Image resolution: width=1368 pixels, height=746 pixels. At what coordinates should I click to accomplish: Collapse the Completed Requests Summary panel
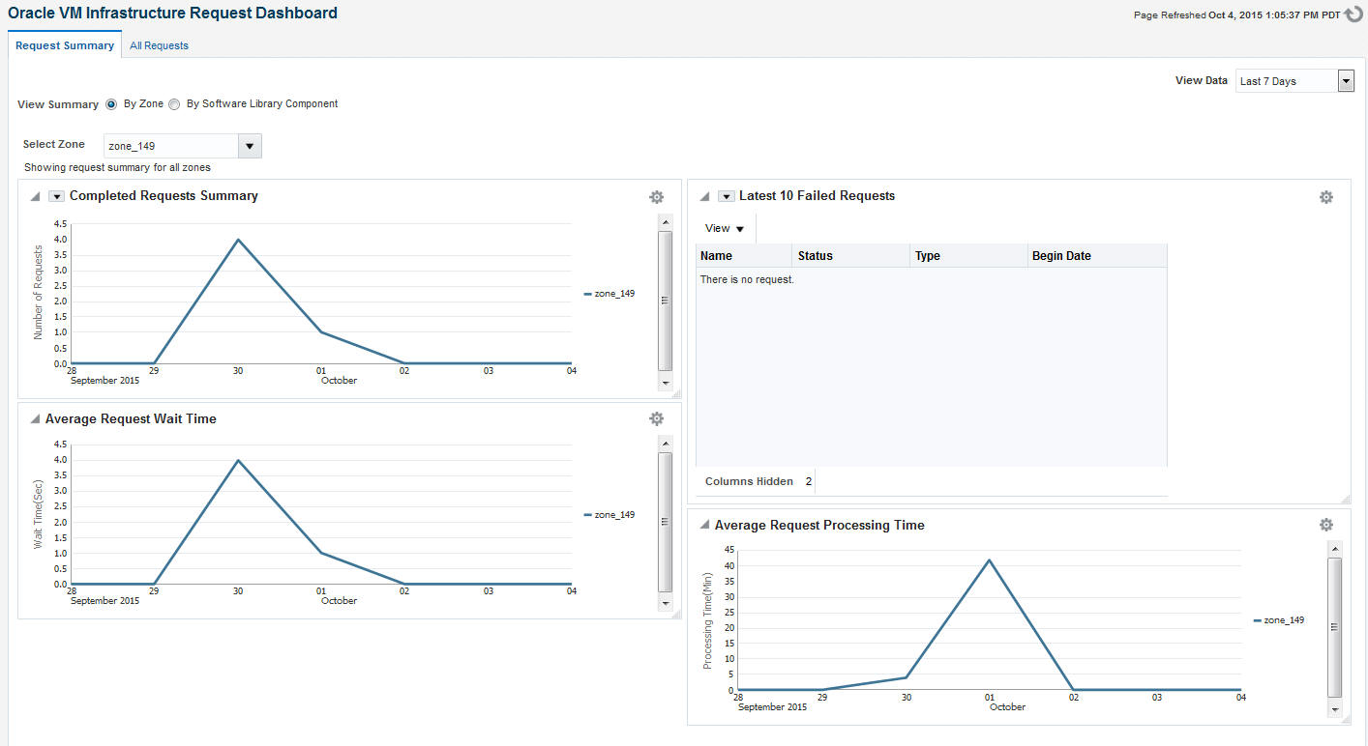tap(35, 196)
